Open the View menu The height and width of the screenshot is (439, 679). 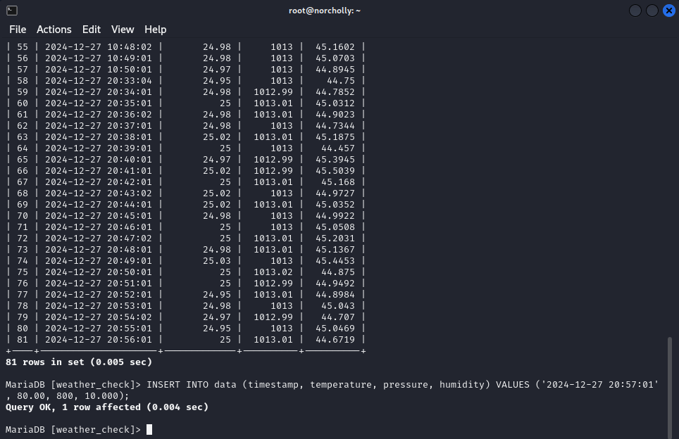click(123, 30)
